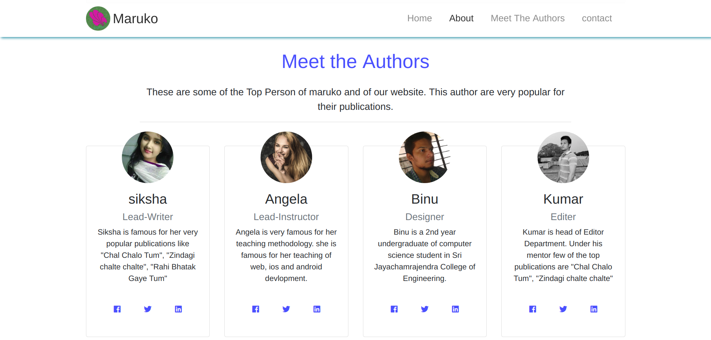The height and width of the screenshot is (340, 711).
Task: Click Angela's Facebook icon
Action: click(256, 309)
